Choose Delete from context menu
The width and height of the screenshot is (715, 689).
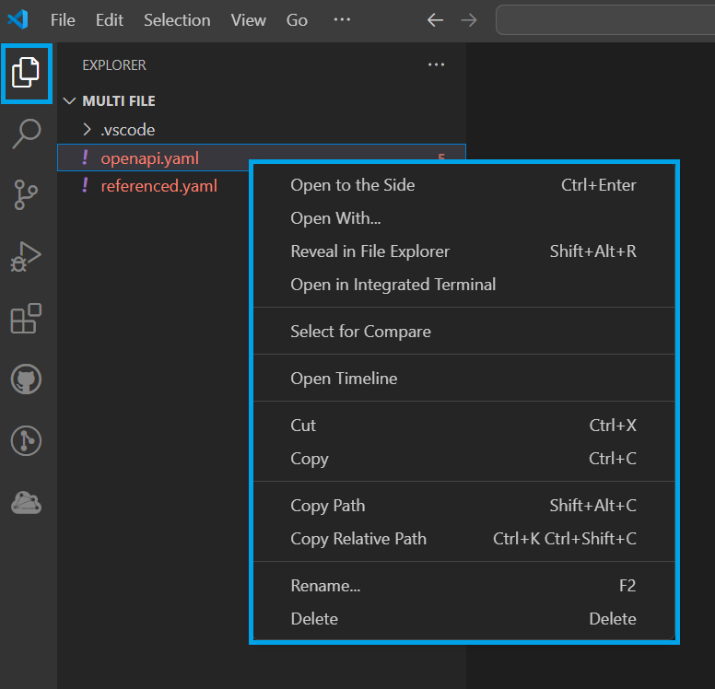tap(463, 619)
